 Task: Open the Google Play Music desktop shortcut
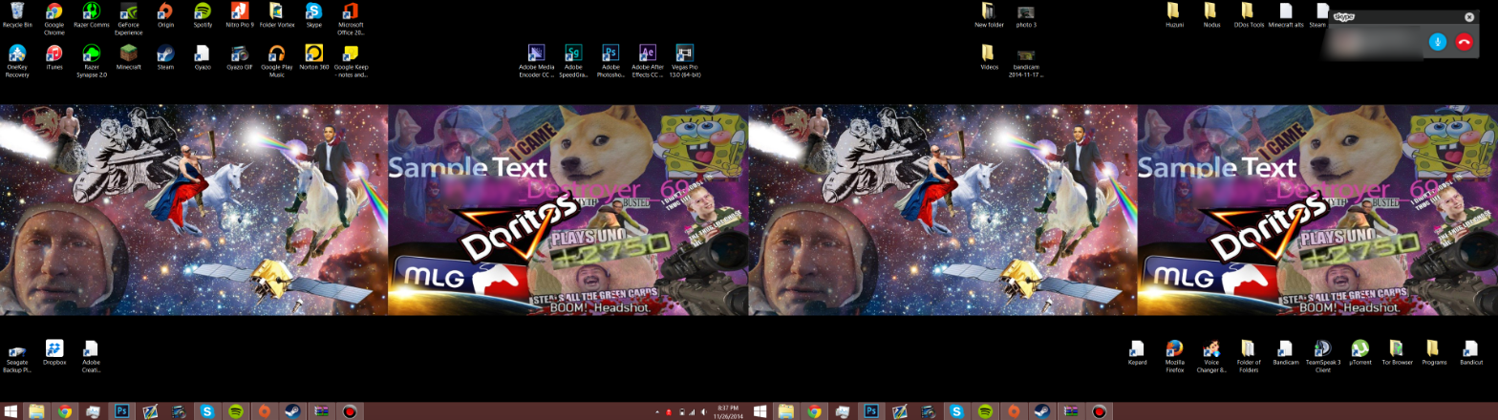[276, 60]
